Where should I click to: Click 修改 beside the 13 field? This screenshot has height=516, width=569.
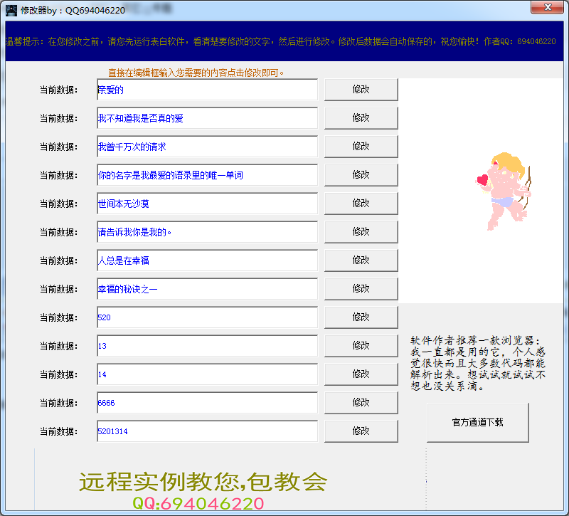pos(361,346)
